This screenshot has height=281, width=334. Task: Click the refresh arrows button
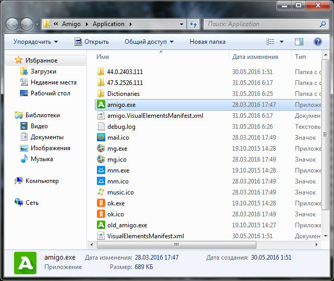(x=193, y=24)
